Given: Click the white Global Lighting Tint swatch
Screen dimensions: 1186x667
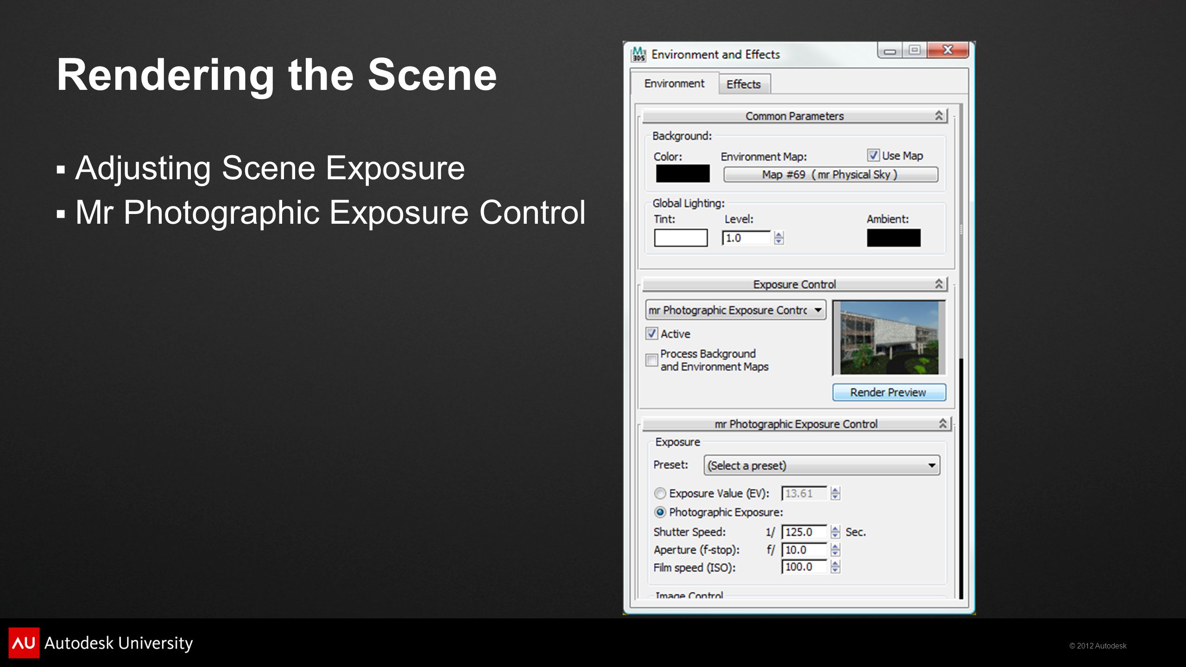Looking at the screenshot, I should pos(681,238).
